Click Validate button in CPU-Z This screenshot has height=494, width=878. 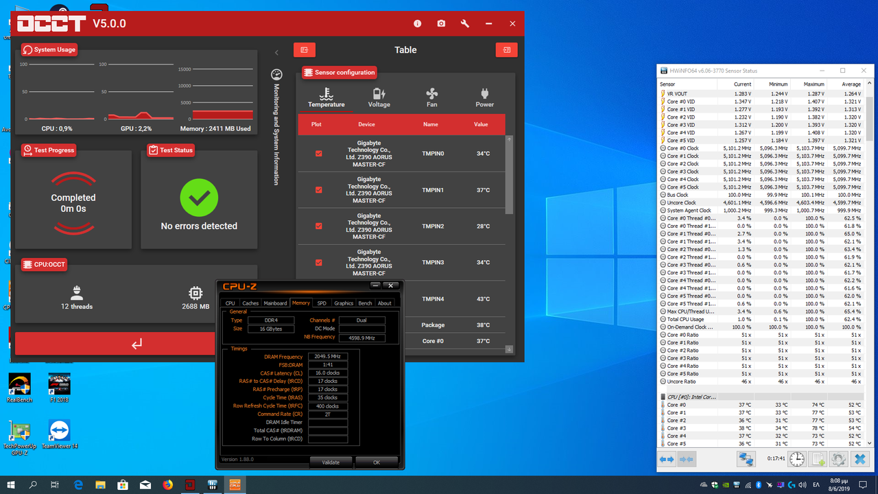(x=331, y=462)
